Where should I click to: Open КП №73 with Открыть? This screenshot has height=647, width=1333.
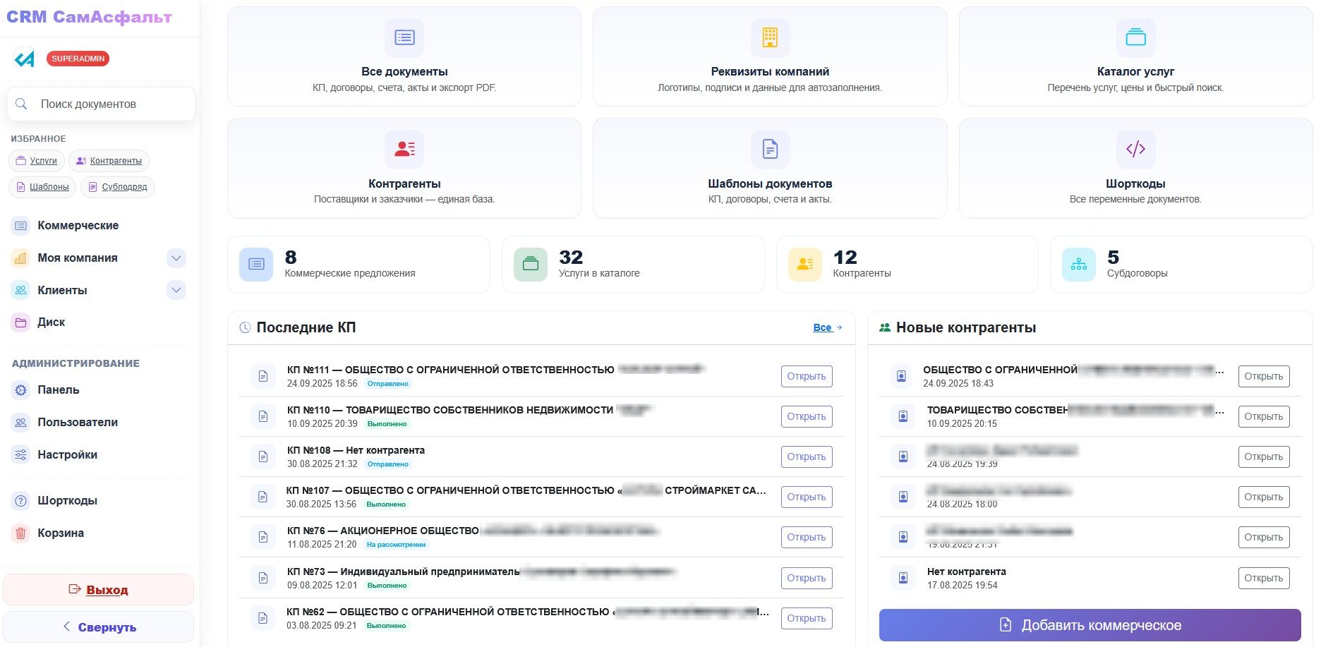tap(807, 578)
